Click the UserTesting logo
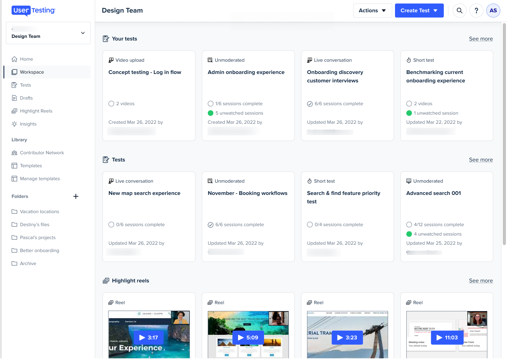Viewport: 507px width, 359px height. pos(33,11)
